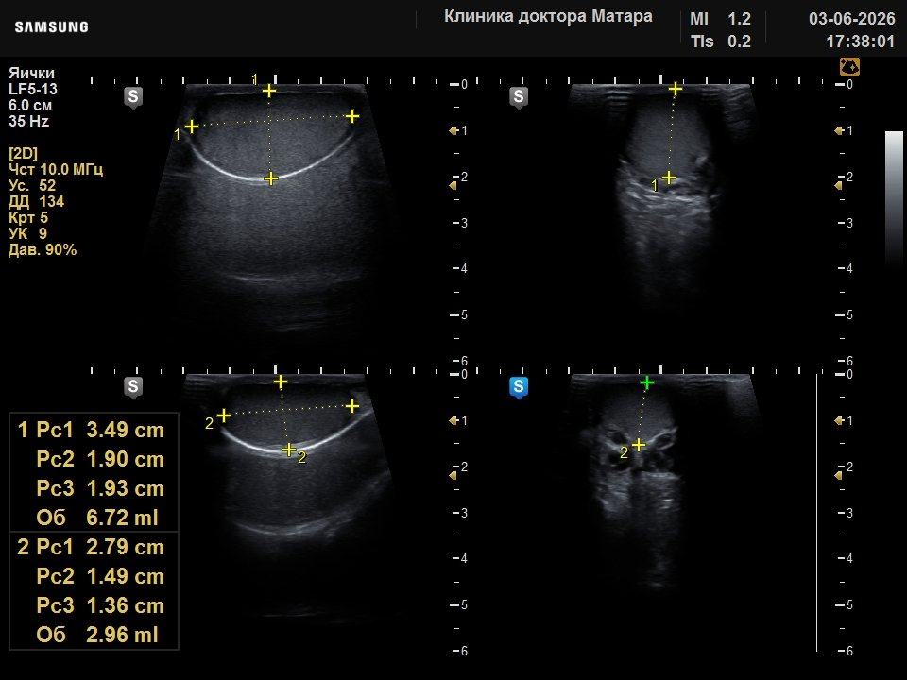Click the "Чст 10.0 МГц" frequency parameter
The width and height of the screenshot is (907, 680).
coord(56,169)
